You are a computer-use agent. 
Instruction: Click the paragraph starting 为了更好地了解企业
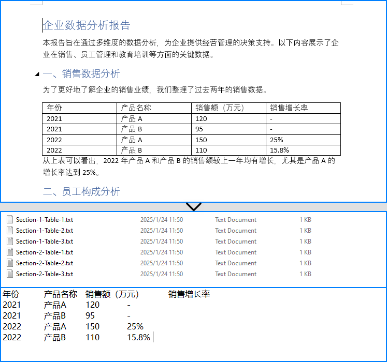[155, 89]
